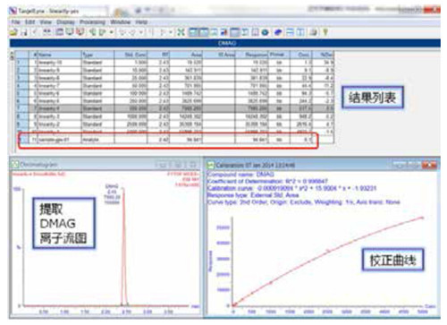Click the binoculars find icon
This screenshot has height=325, width=447.
46,32
